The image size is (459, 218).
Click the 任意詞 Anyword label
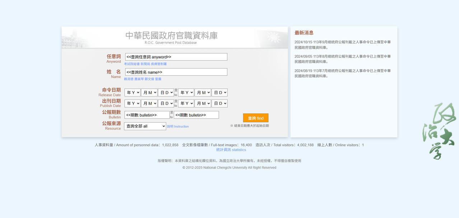[x=114, y=59]
